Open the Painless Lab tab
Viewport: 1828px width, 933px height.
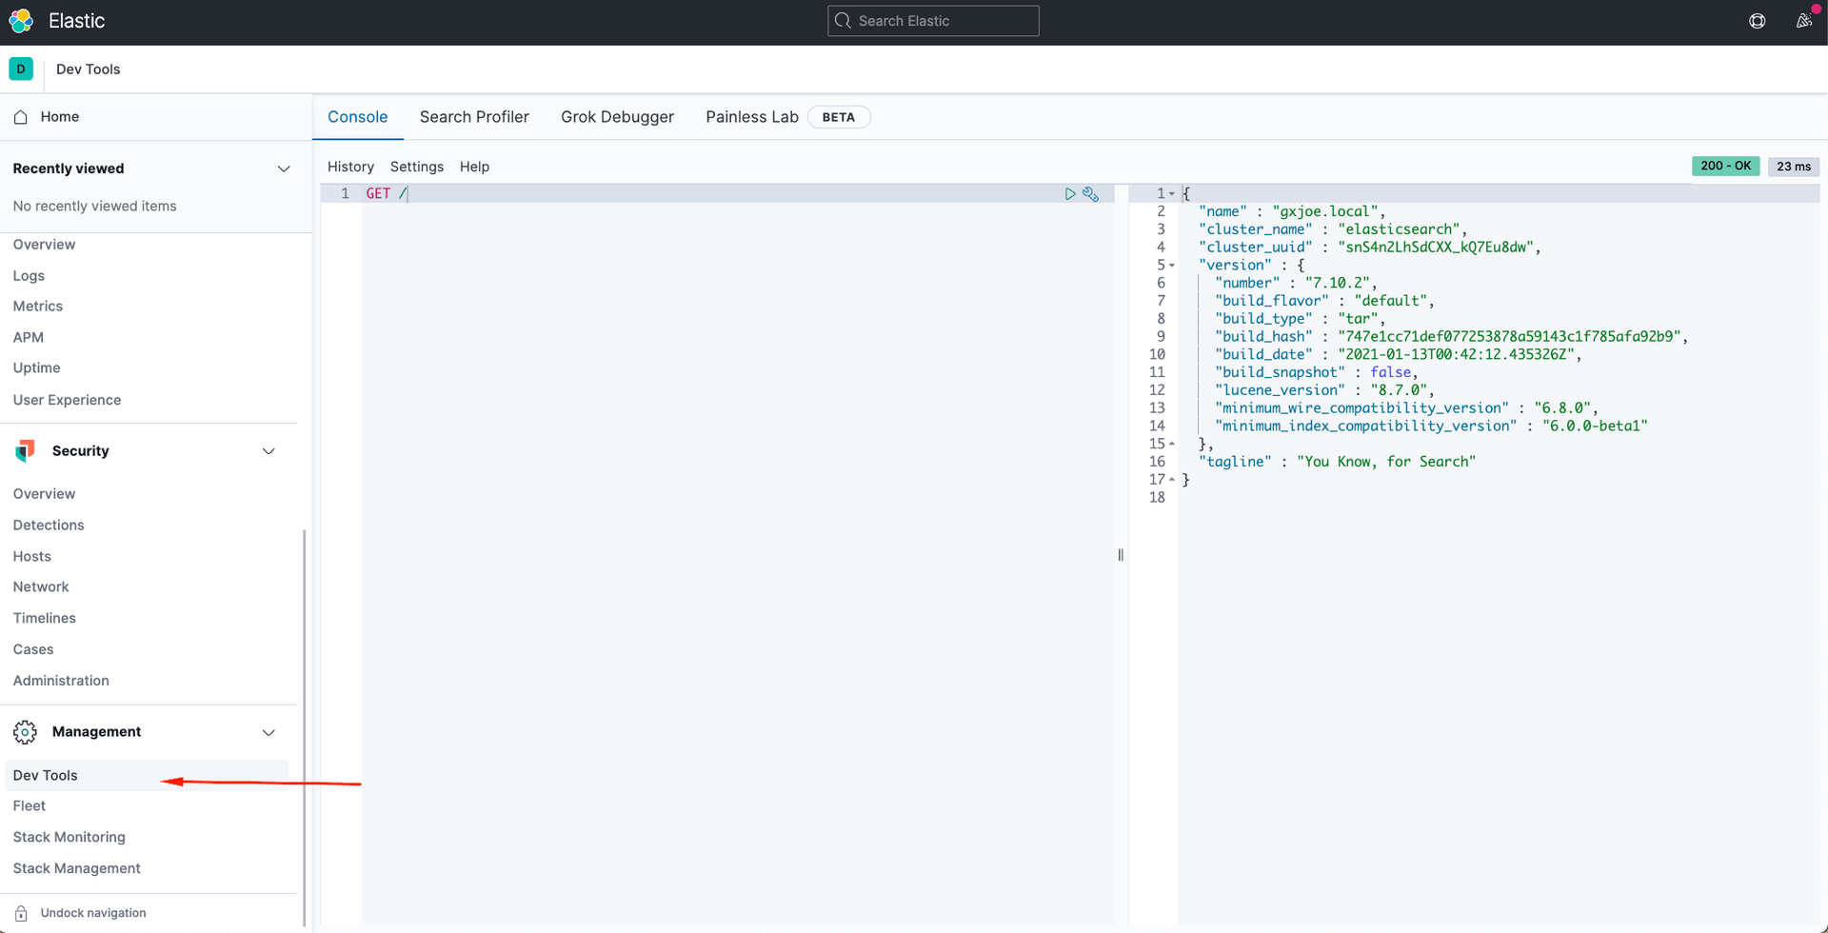(752, 117)
